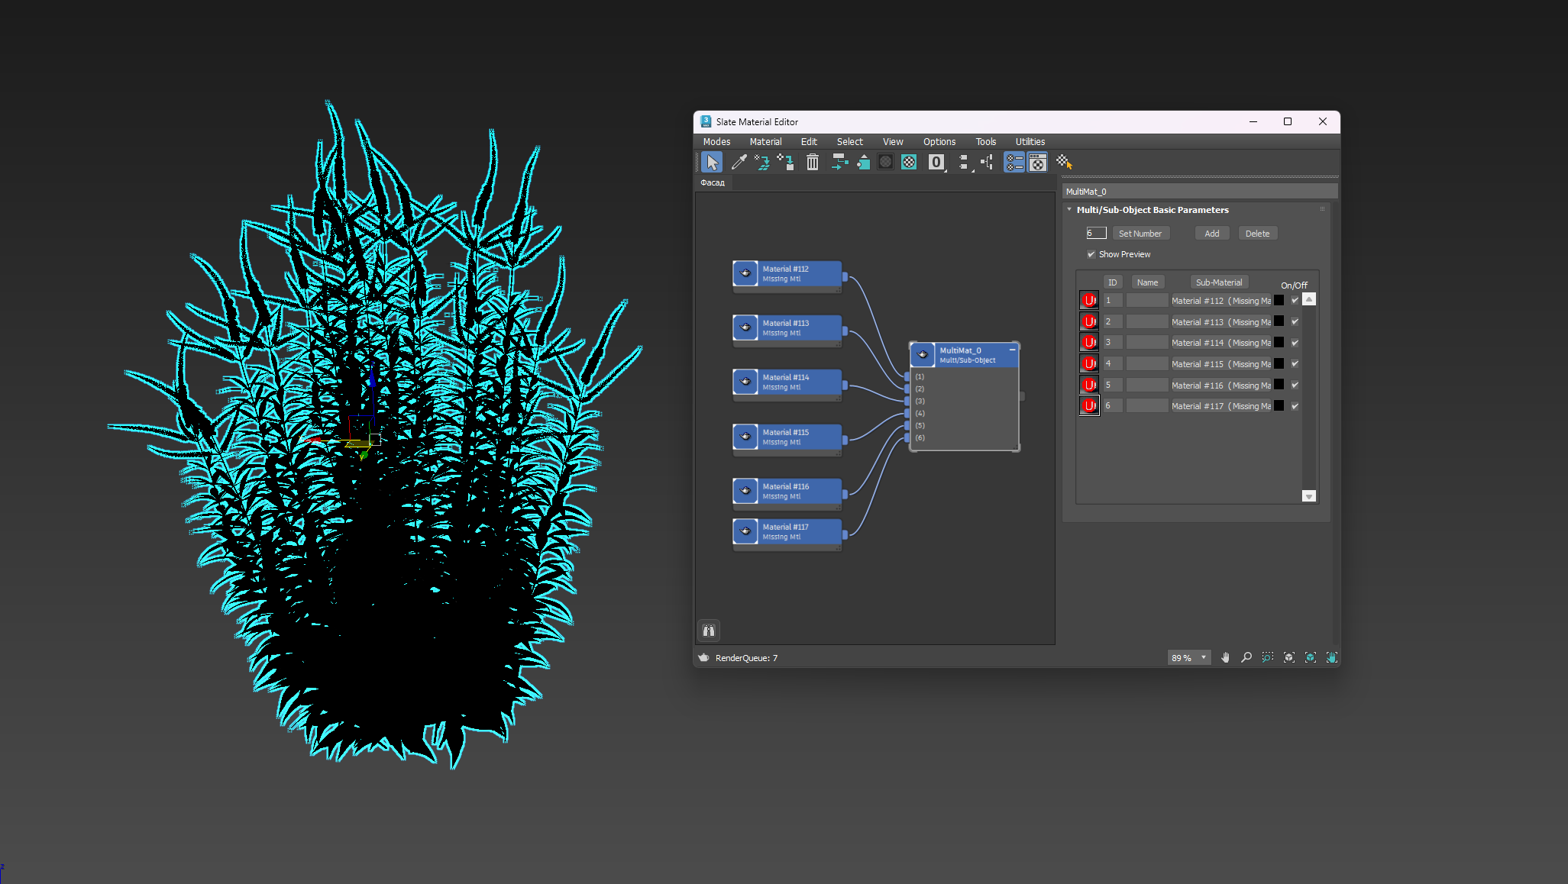Click the binoculars search icon in view
1568x884 pixels.
(709, 631)
